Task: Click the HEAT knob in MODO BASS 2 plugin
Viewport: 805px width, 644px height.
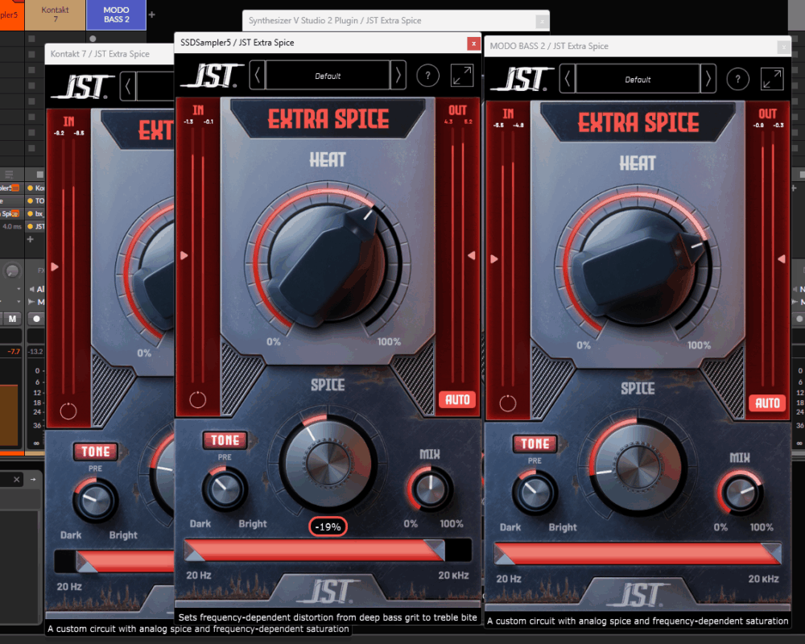Action: tap(637, 267)
